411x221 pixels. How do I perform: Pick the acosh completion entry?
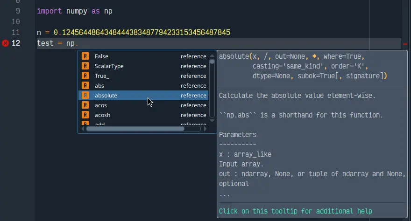[143, 115]
